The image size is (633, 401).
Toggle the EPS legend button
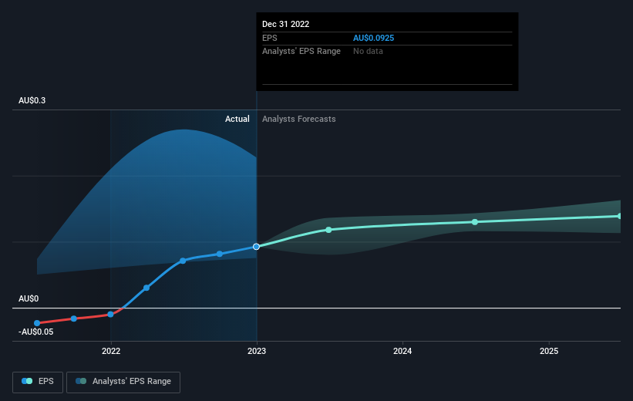pyautogui.click(x=38, y=382)
